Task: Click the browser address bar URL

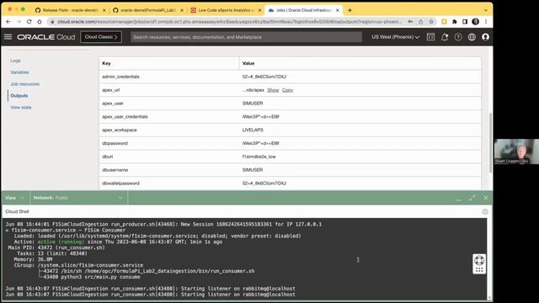Action: [229, 22]
